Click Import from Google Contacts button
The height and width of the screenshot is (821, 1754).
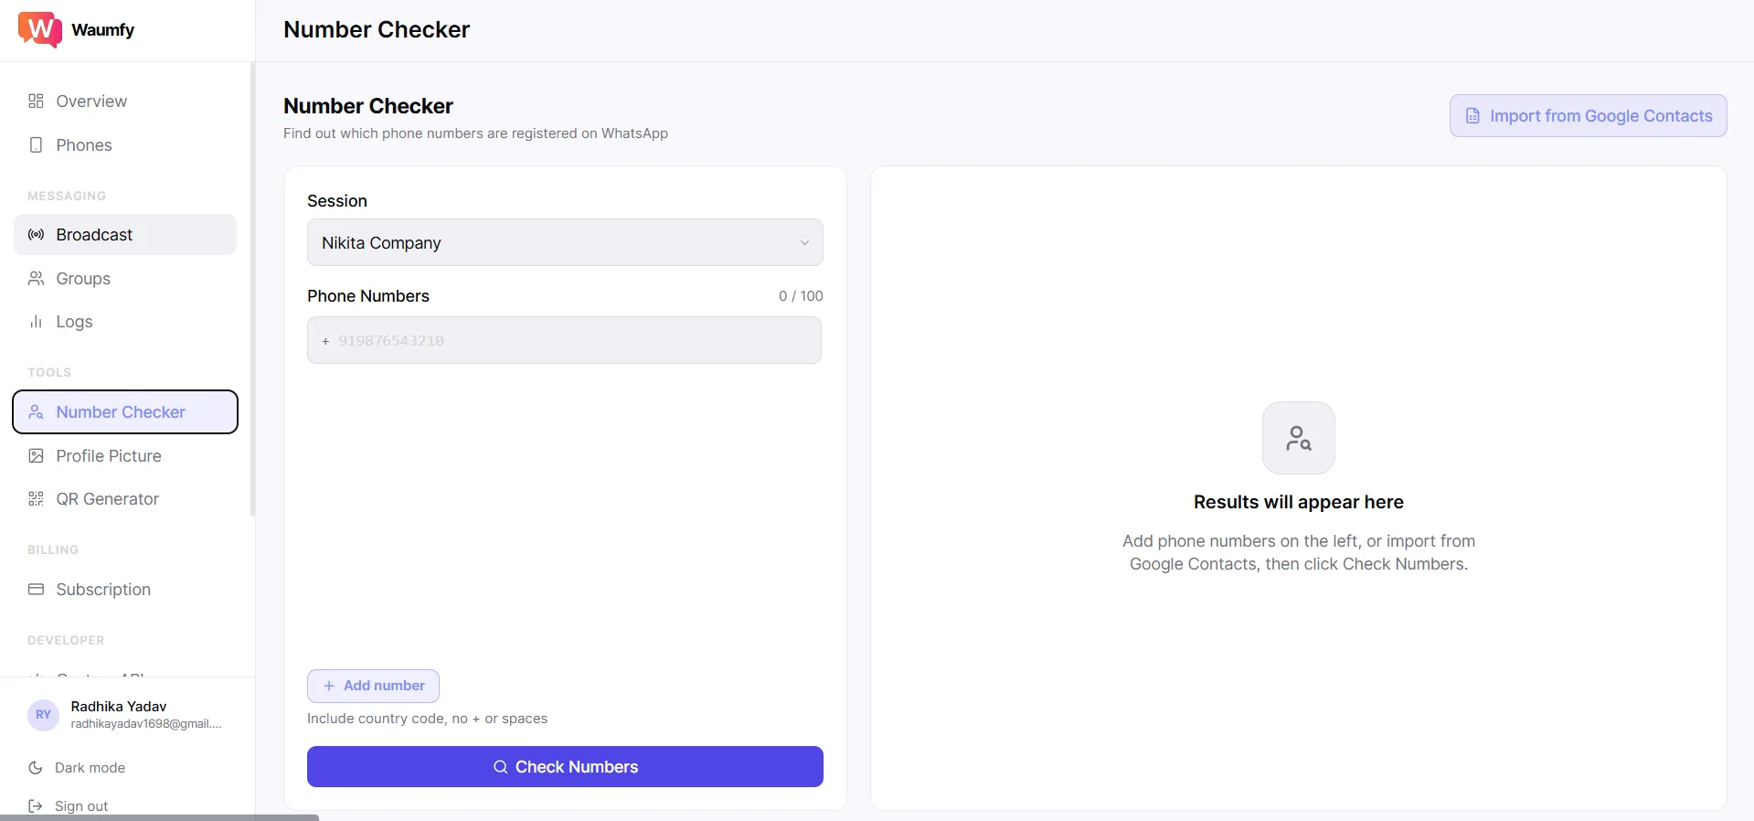tap(1588, 116)
